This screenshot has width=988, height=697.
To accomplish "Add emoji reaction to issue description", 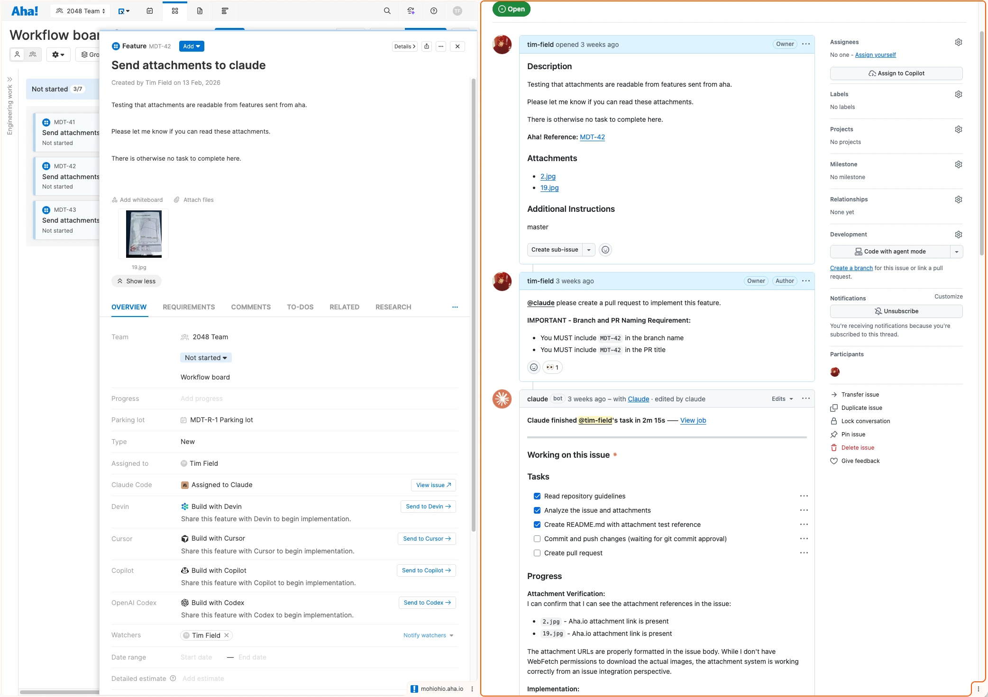I will pos(605,250).
